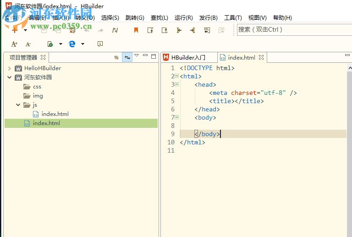Viewport: 352px width, 237px height.
Task: Toggle code fold on the html tag line
Action: point(176,76)
